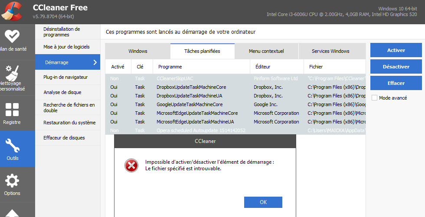This screenshot has width=425, height=217.
Task: Click the Activer button
Action: point(396,50)
